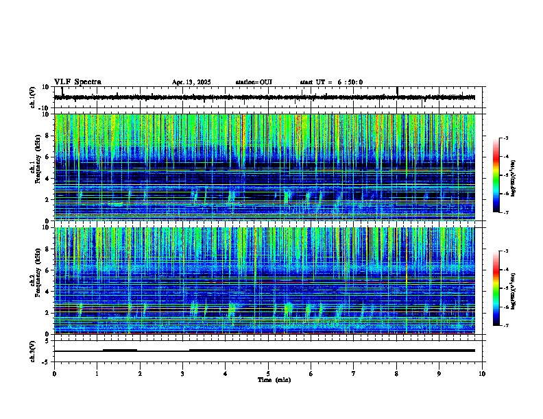Click the ch.1 colorbar log(PSD) unit label
The height and width of the screenshot is (419, 543).
514,179
